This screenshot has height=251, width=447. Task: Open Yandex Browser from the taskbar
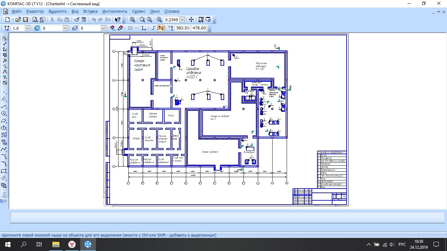72,244
